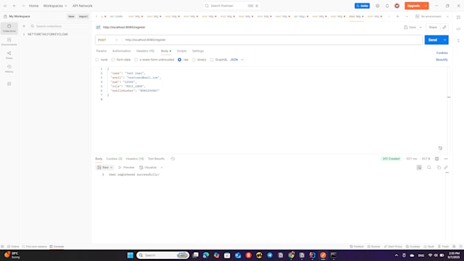Image resolution: width=464 pixels, height=261 pixels.
Task: Copy the request link icon beside Share
Action: 444,27
